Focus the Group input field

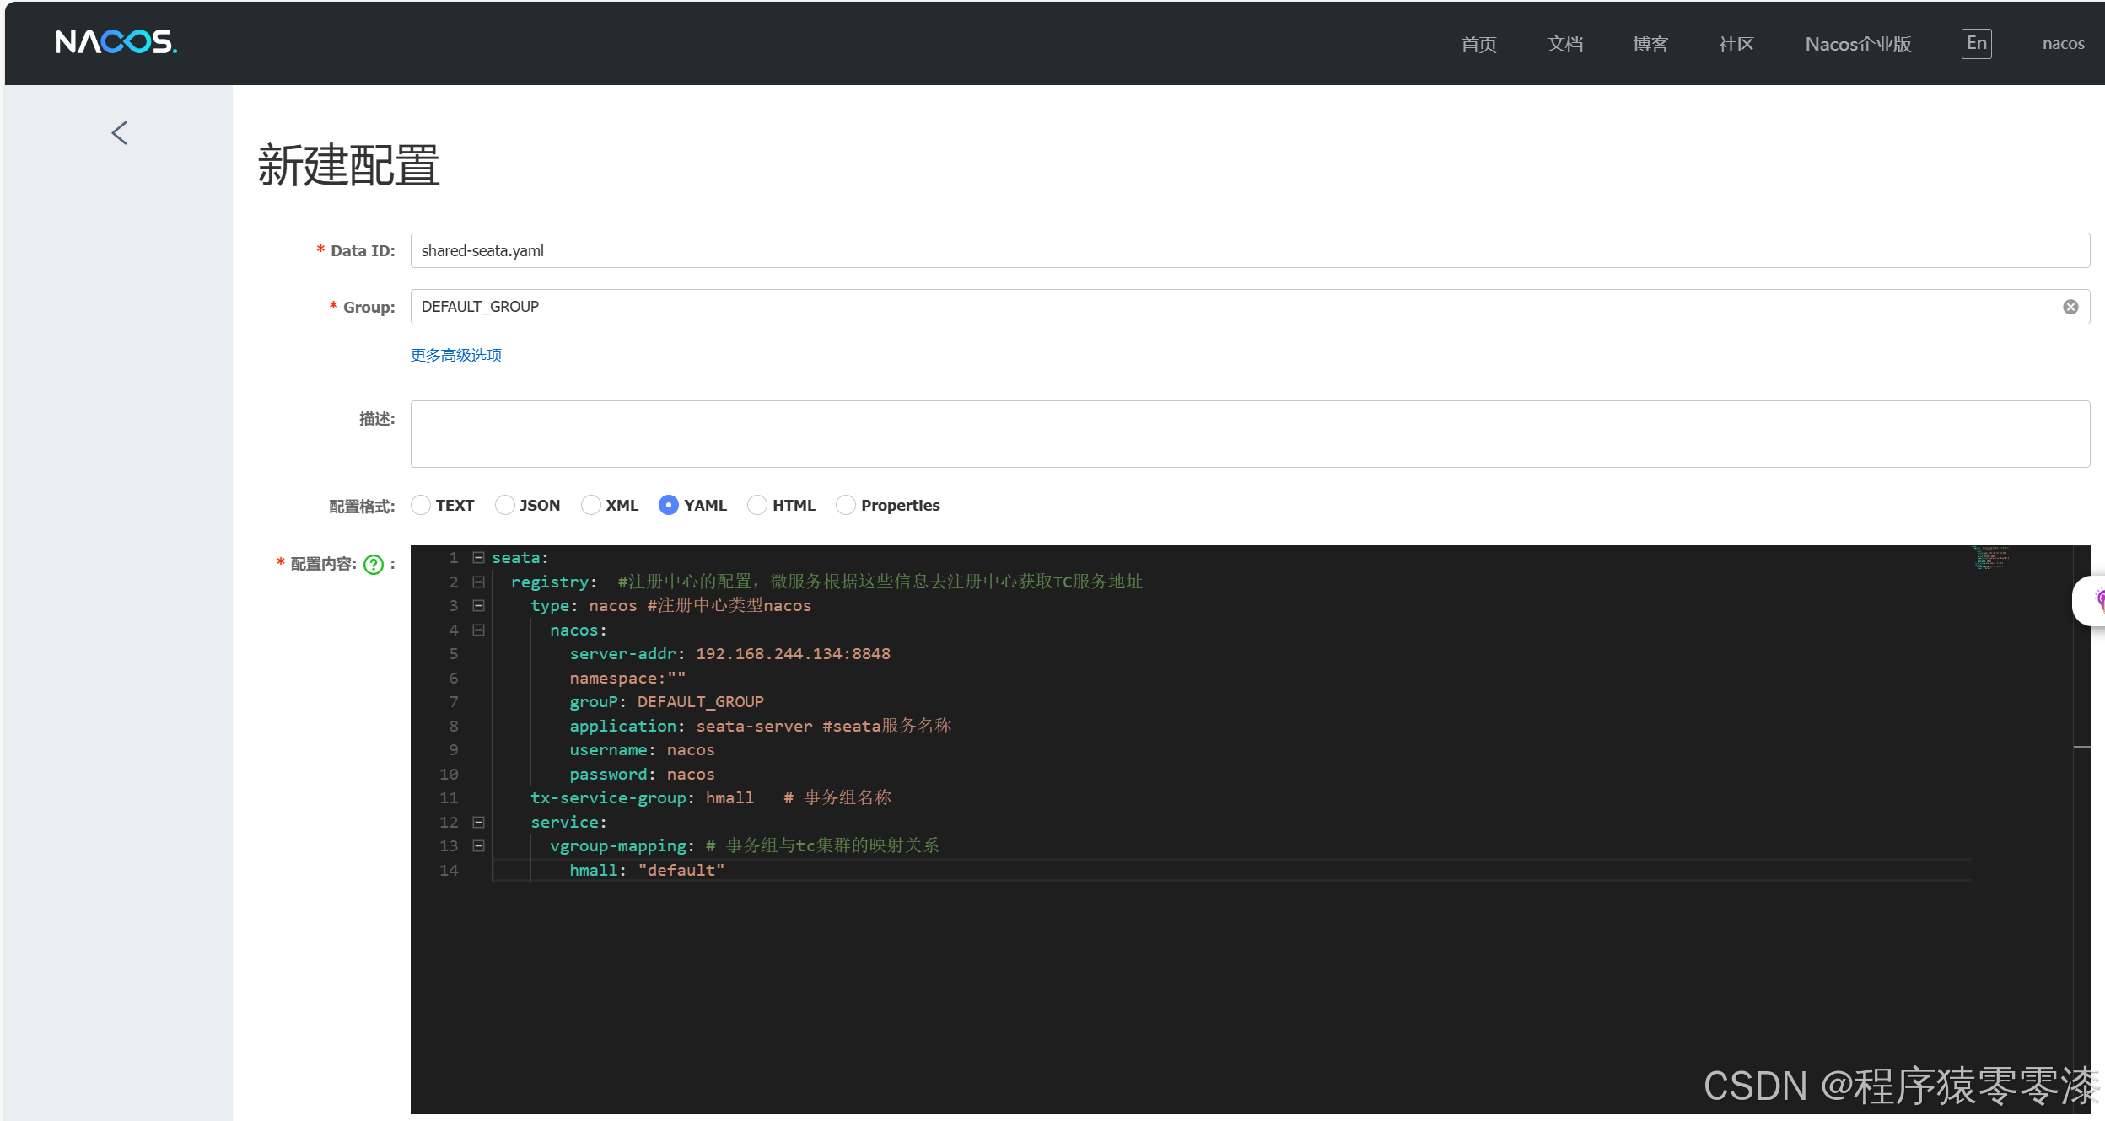(x=1250, y=307)
